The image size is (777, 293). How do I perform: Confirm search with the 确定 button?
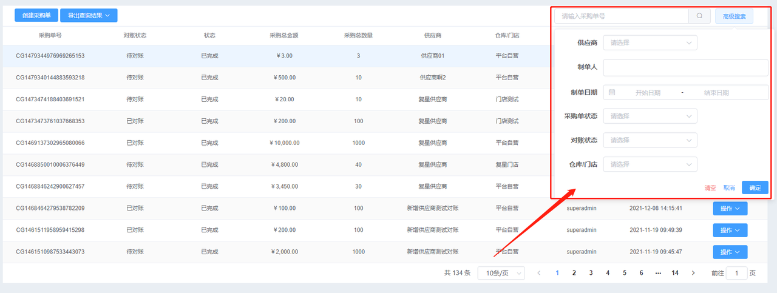point(755,188)
